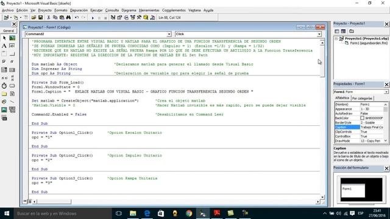
Task: Select Form1 (segundoorden.frm) in project tree
Action: (369, 43)
